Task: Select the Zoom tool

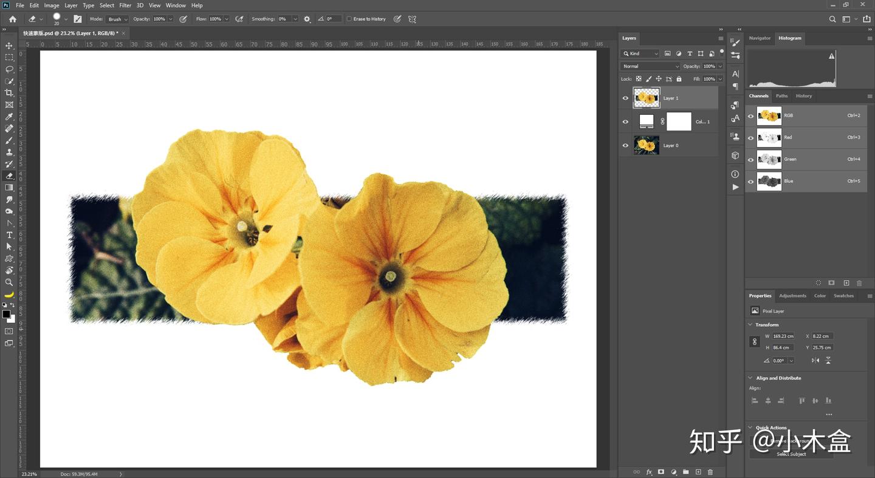Action: [x=9, y=282]
